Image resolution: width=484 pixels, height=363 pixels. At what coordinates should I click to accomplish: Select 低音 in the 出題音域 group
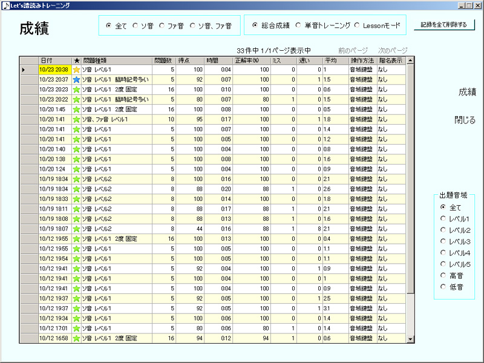click(443, 287)
